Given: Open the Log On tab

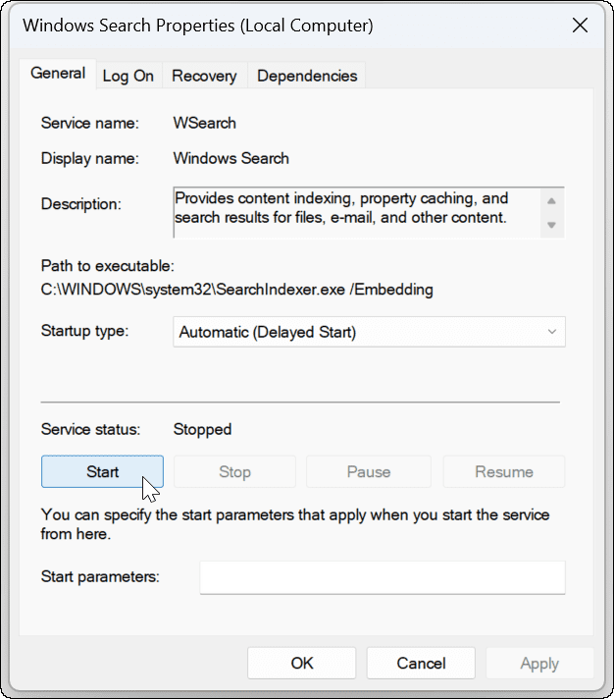Looking at the screenshot, I should (128, 77).
